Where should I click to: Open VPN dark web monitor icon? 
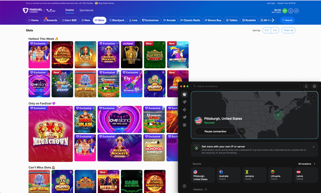click(184, 117)
